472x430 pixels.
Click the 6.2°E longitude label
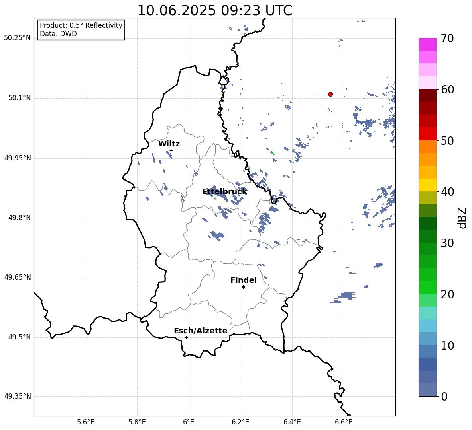coord(240,422)
